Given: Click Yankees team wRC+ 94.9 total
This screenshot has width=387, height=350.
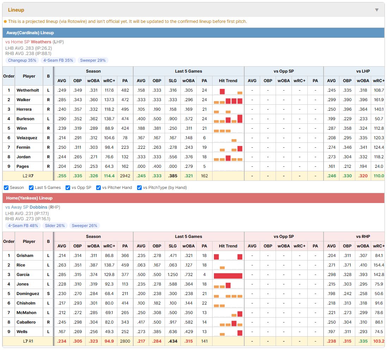Looking at the screenshot, I should (109, 341).
